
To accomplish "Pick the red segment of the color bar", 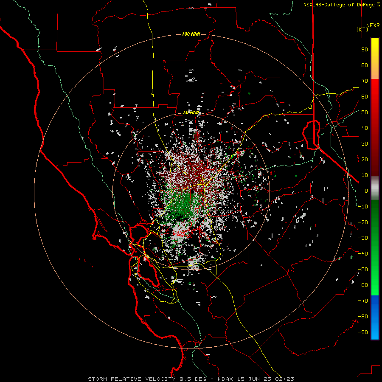I will [375, 127].
